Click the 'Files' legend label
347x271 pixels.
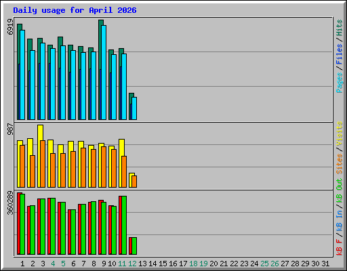point(340,54)
